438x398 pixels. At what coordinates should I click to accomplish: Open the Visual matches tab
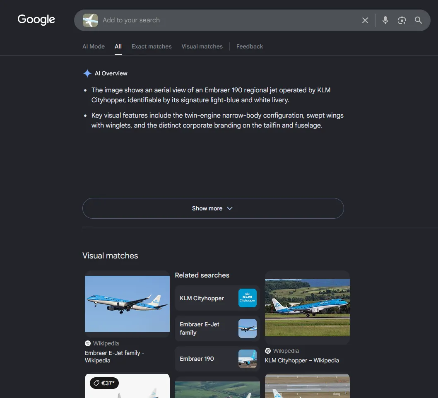point(202,46)
